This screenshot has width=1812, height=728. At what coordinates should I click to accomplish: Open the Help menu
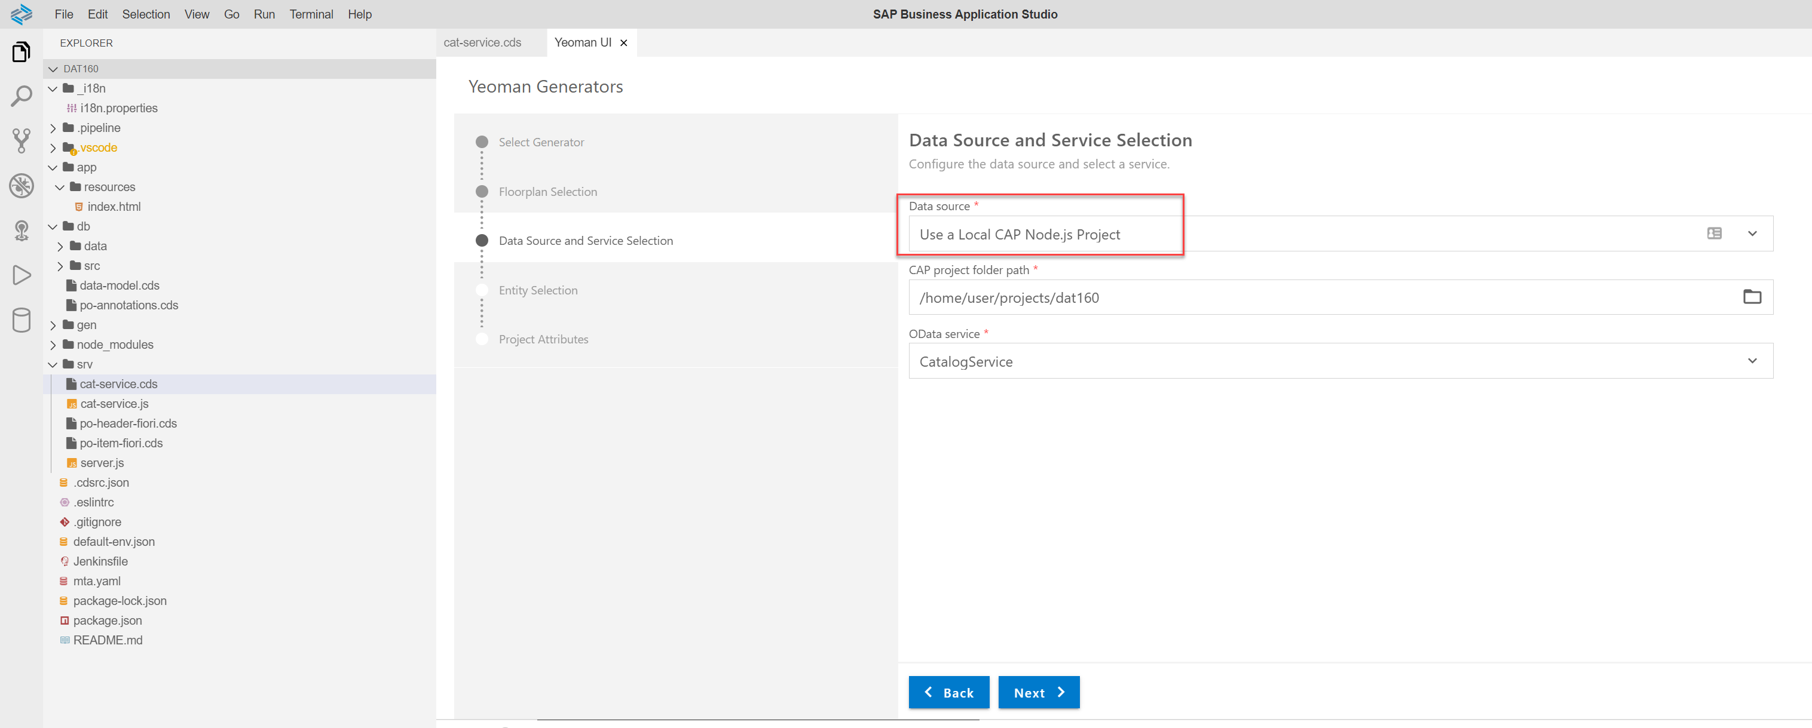point(359,14)
